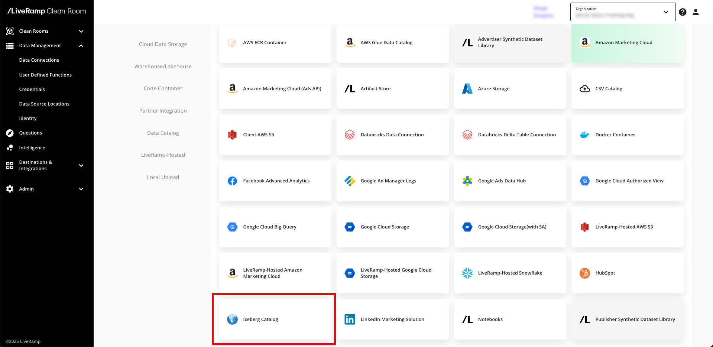Click the Iceberg Catalog icon
Viewport: 713px width, 347px height.
232,320
